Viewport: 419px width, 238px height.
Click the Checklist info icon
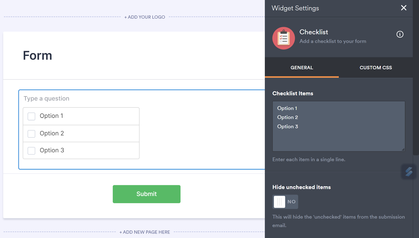coord(400,34)
